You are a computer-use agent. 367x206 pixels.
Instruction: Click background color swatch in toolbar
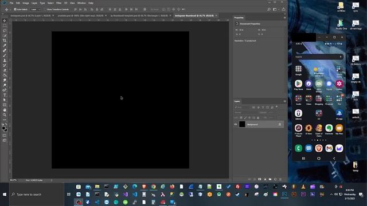(x=6, y=130)
